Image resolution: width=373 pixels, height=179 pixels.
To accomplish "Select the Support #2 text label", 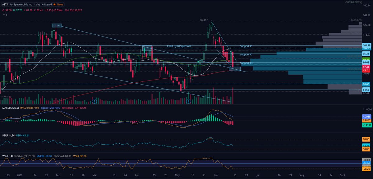I will tap(246, 55).
